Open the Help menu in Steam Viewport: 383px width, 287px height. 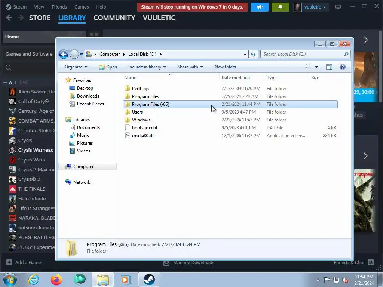click(x=101, y=7)
